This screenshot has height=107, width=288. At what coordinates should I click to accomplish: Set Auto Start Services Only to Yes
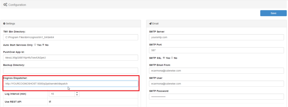click(35, 45)
